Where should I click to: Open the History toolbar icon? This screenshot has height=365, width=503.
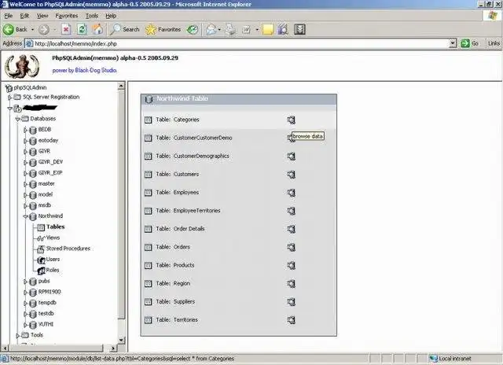coord(193,30)
